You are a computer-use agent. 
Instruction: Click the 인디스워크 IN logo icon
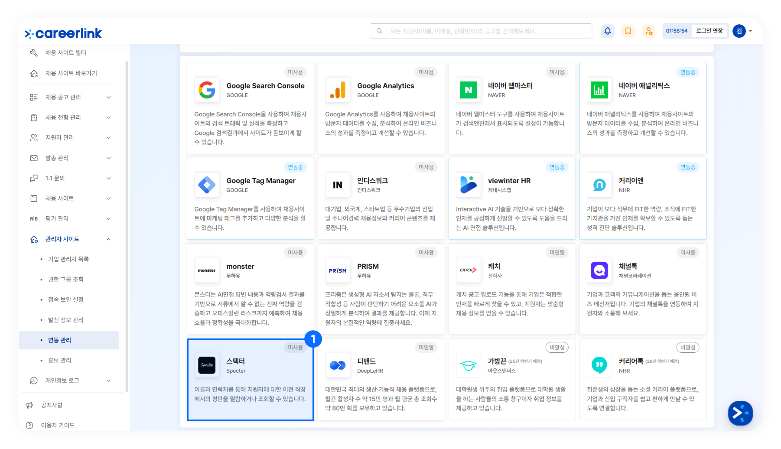[338, 185]
